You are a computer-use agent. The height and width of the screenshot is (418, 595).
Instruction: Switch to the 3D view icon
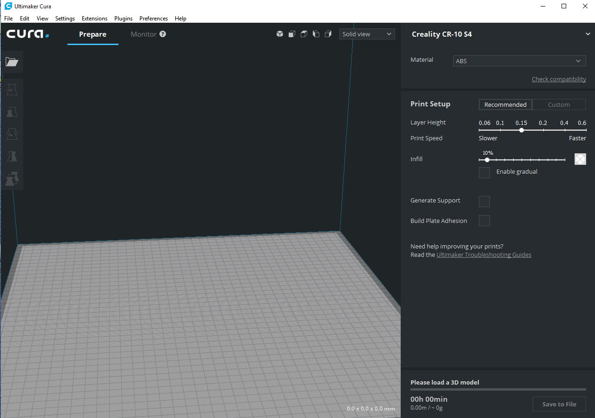tap(280, 34)
